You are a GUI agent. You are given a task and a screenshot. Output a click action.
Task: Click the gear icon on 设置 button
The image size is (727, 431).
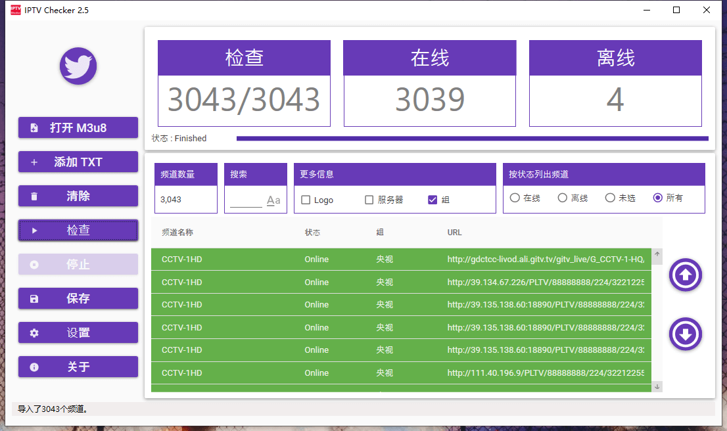[x=35, y=332]
